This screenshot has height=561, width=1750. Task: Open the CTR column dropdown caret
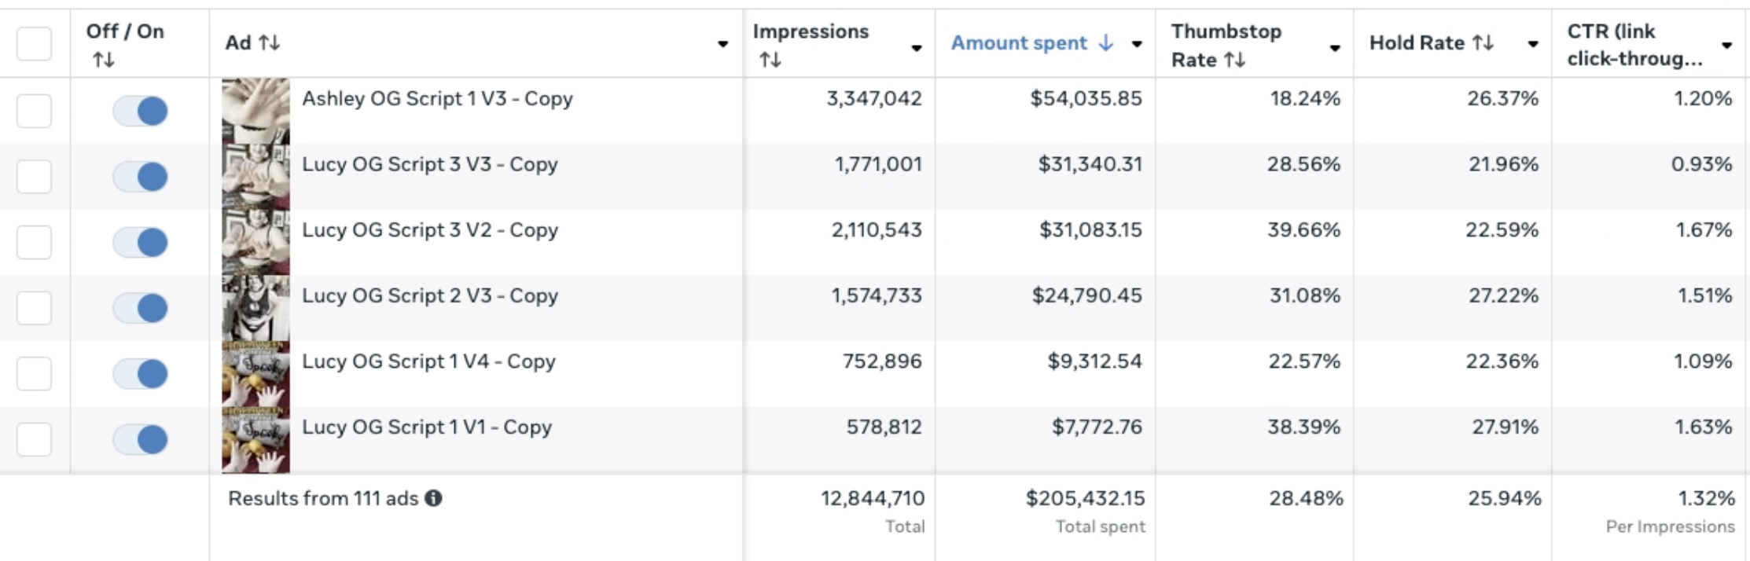click(1726, 46)
